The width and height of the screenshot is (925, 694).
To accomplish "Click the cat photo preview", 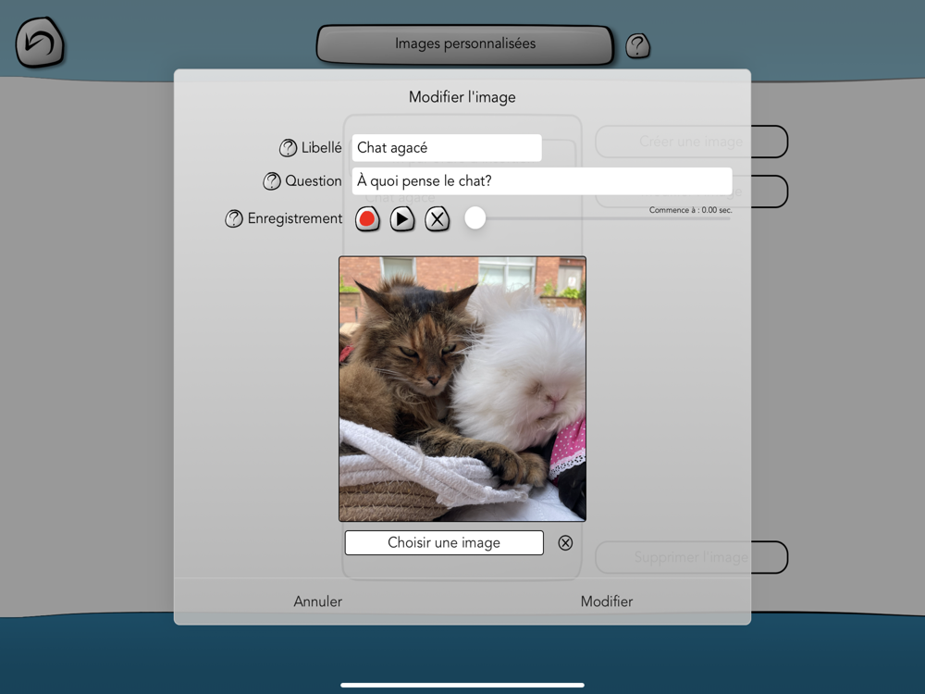I will pyautogui.click(x=462, y=389).
